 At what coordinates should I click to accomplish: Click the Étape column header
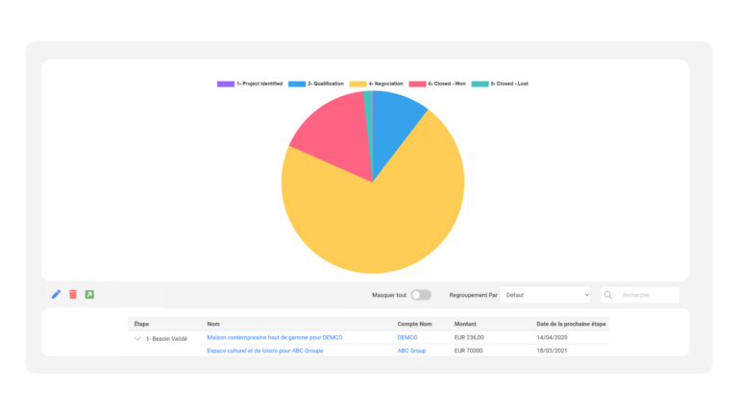[141, 324]
